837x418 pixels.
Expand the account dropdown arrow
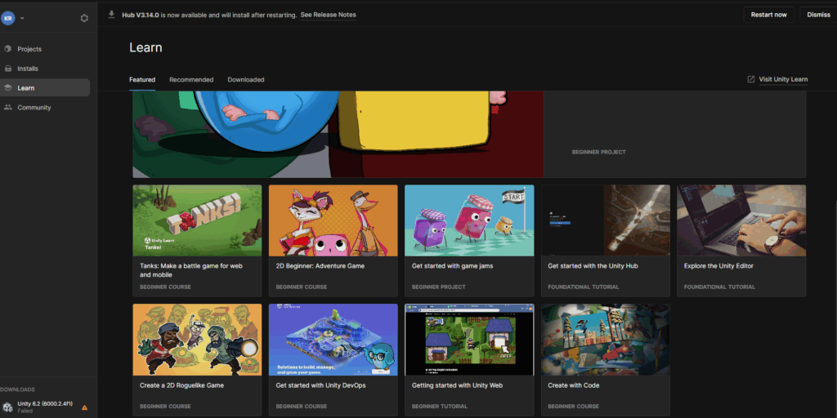coord(22,18)
